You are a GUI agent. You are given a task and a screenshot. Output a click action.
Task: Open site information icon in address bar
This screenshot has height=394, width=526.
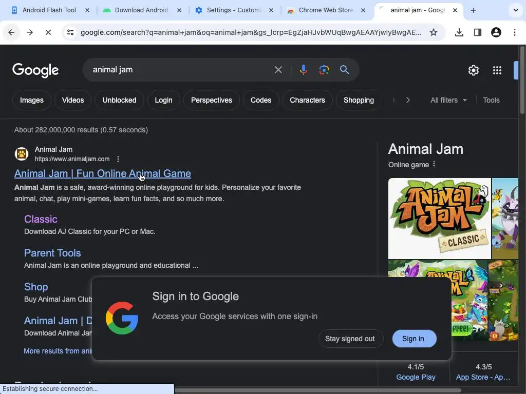(70, 32)
